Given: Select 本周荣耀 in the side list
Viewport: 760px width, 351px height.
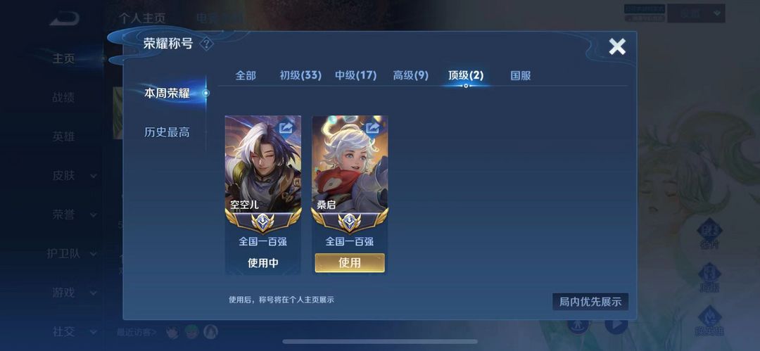Looking at the screenshot, I should tap(167, 93).
